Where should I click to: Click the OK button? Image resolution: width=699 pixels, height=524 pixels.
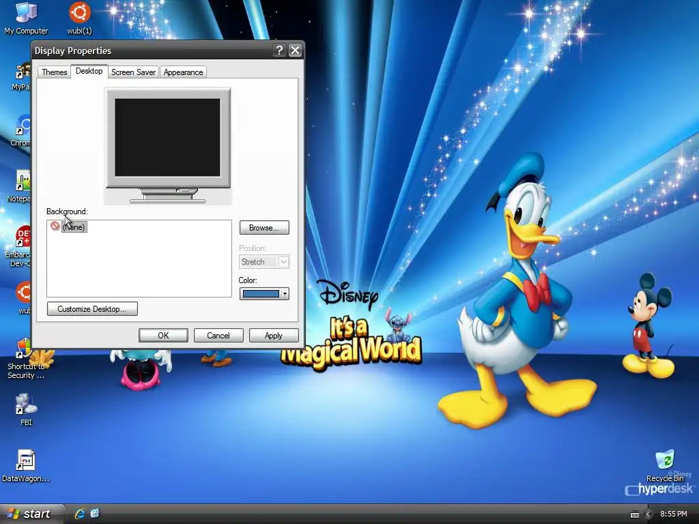click(163, 336)
